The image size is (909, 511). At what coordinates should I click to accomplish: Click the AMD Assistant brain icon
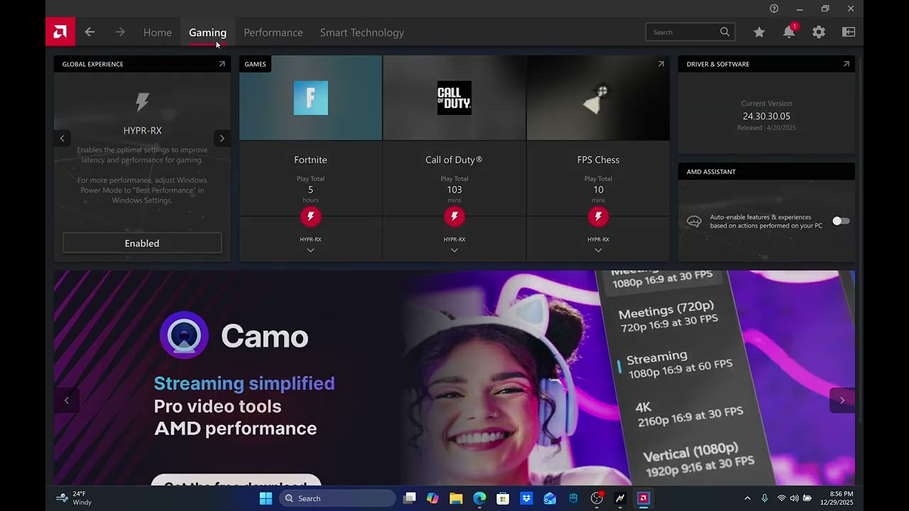click(695, 222)
